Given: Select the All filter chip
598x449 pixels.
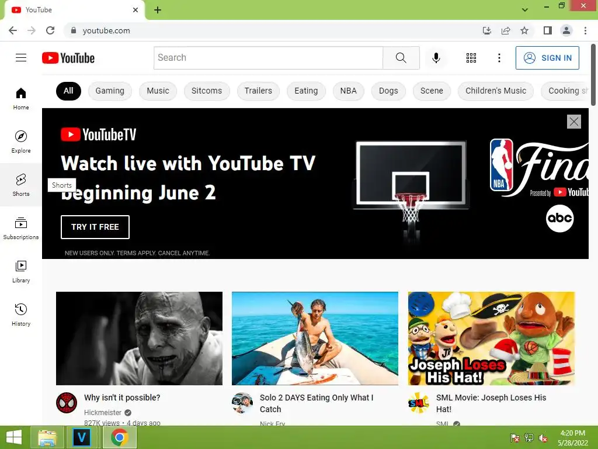Looking at the screenshot, I should point(68,91).
